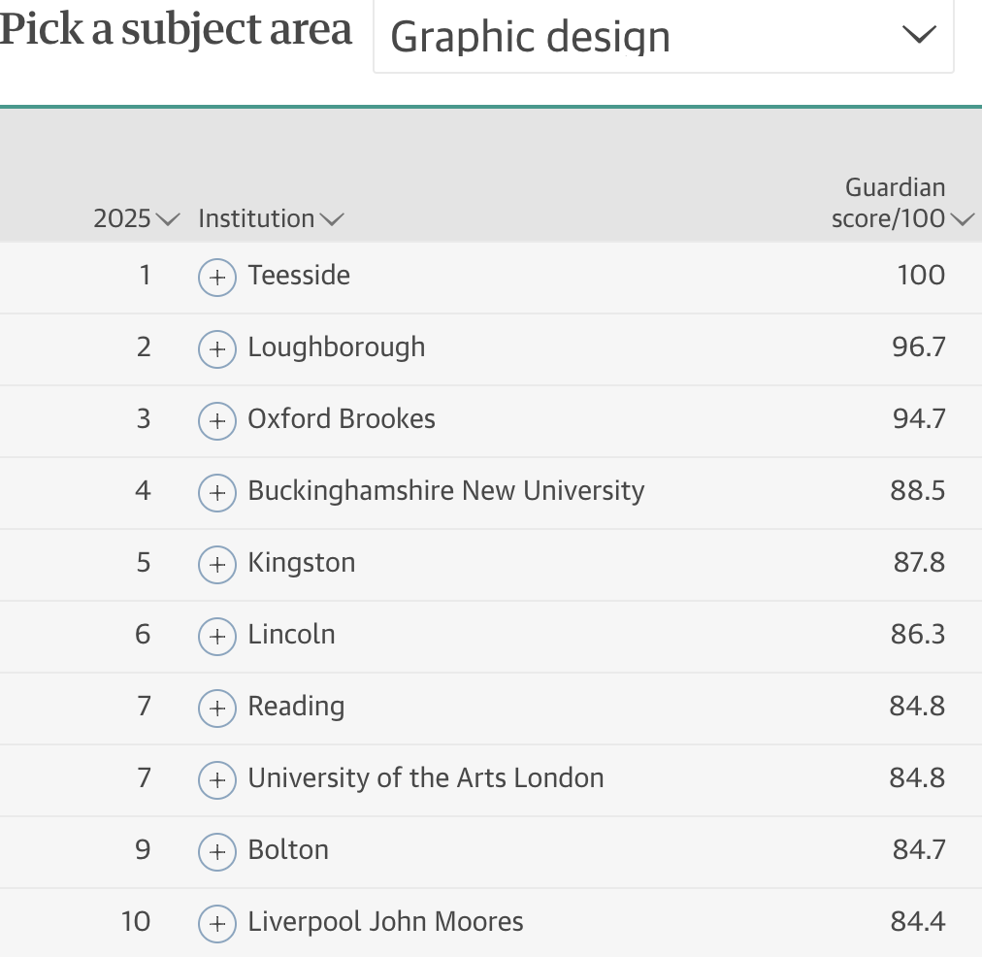Expand University of the Arts London details
This screenshot has height=957, width=982.
(x=216, y=780)
